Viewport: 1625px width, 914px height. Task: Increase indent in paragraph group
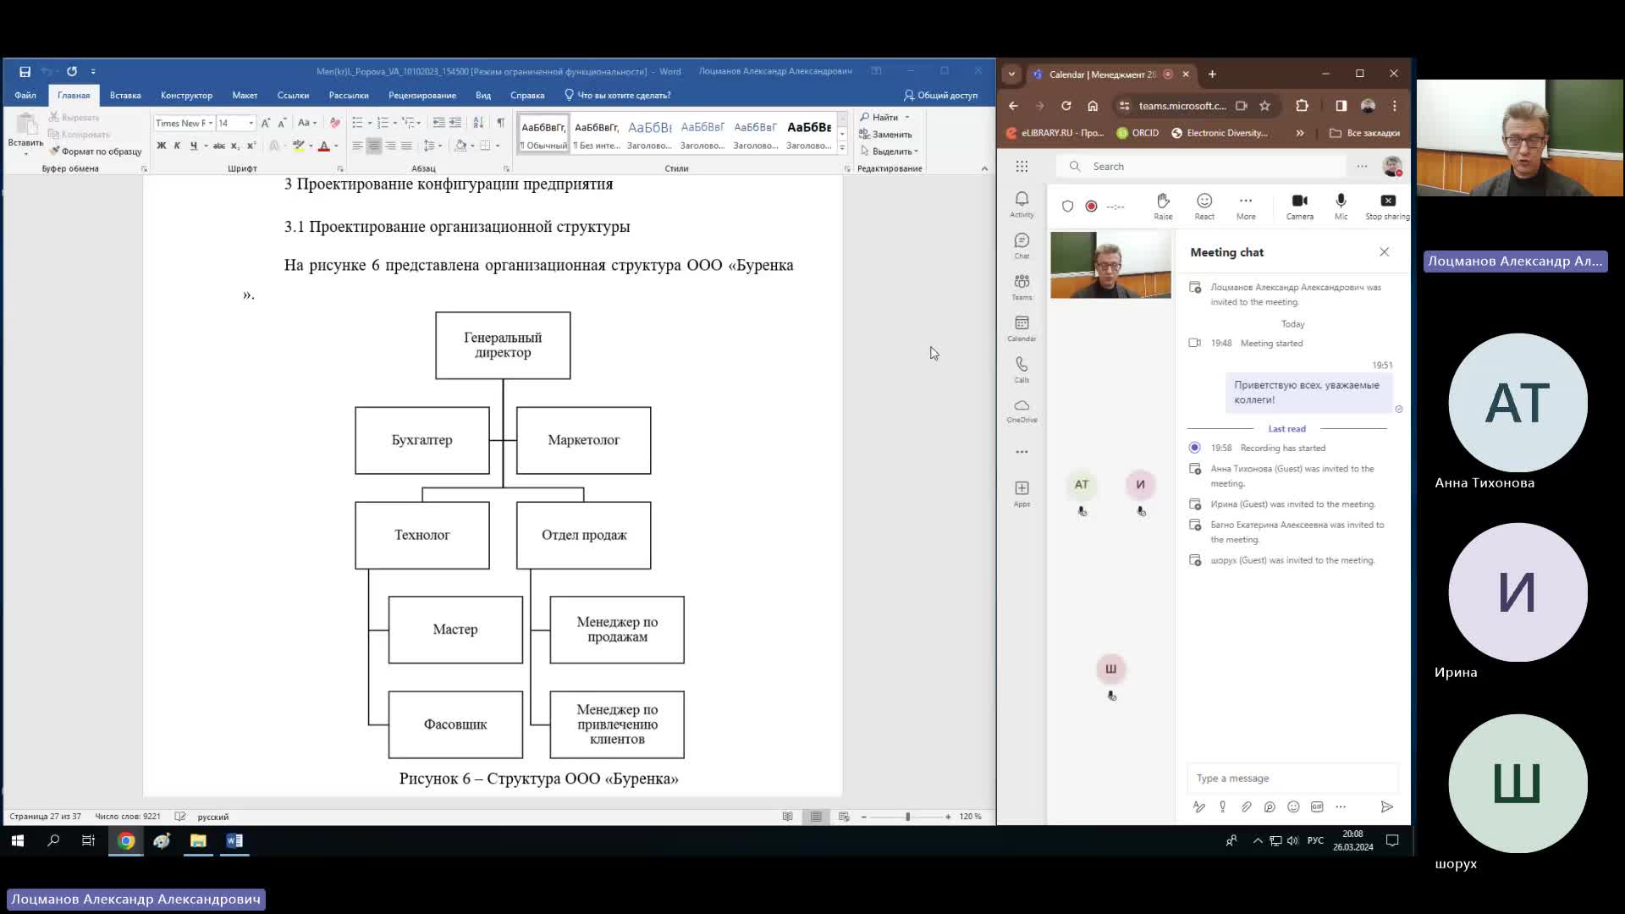[x=455, y=123]
